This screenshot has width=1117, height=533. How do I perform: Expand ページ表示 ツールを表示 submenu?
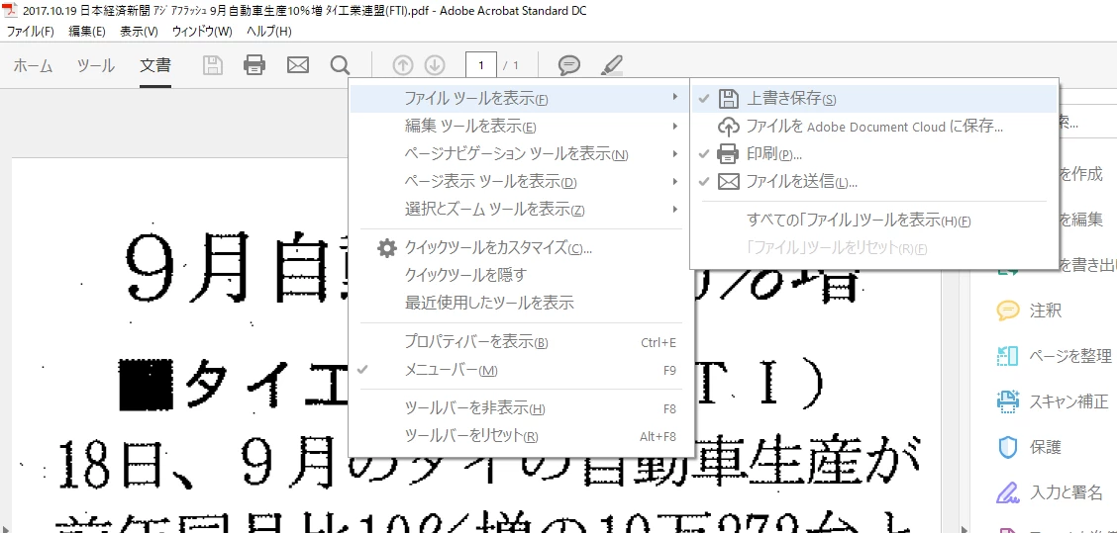(522, 182)
